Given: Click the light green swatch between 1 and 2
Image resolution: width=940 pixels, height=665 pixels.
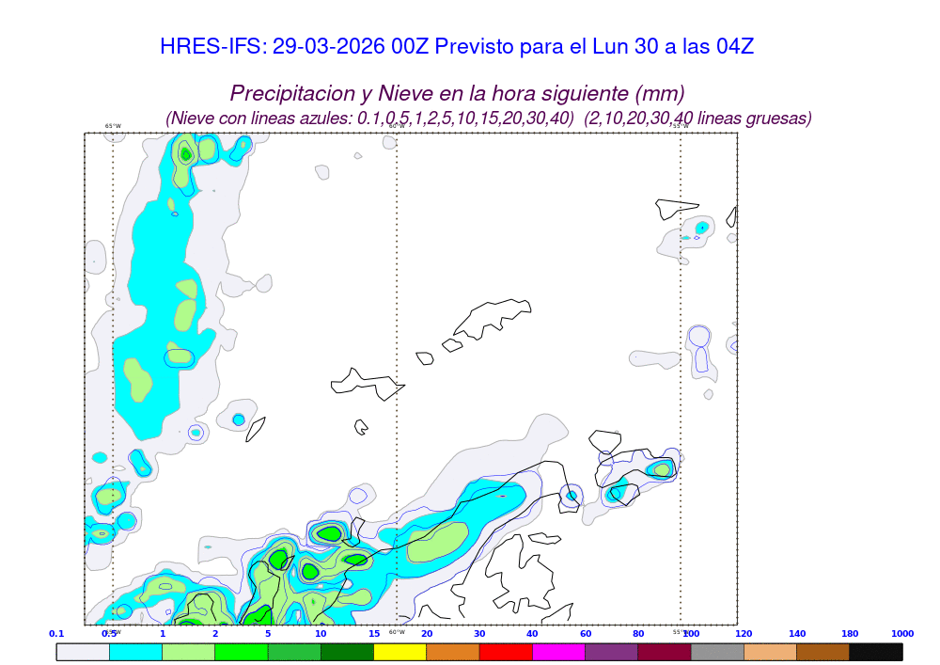Looking at the screenshot, I should [189, 652].
